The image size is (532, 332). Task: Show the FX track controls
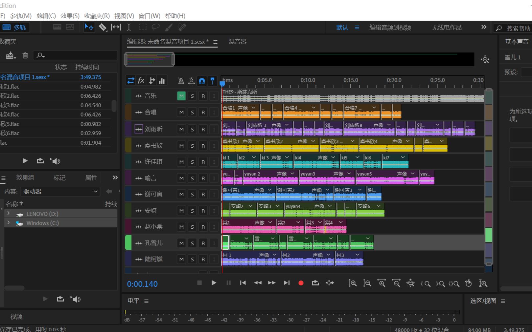click(141, 80)
